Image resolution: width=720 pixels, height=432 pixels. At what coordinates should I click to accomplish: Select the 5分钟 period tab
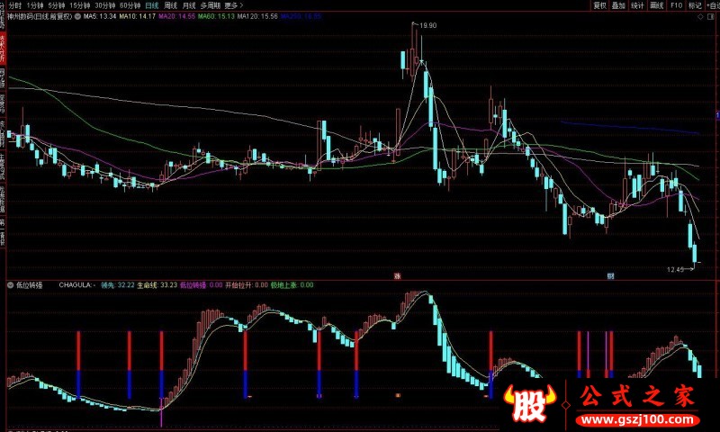[57, 5]
